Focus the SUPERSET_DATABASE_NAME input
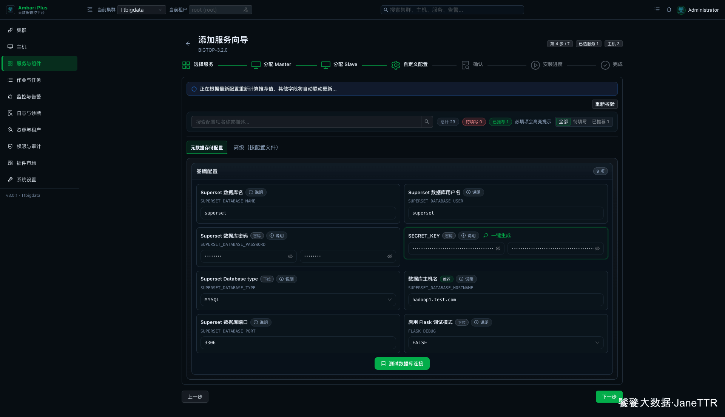This screenshot has height=417, width=725. click(x=298, y=213)
